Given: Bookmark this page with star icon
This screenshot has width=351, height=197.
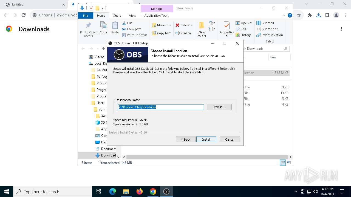Looking at the screenshot, I should [x=299, y=15].
